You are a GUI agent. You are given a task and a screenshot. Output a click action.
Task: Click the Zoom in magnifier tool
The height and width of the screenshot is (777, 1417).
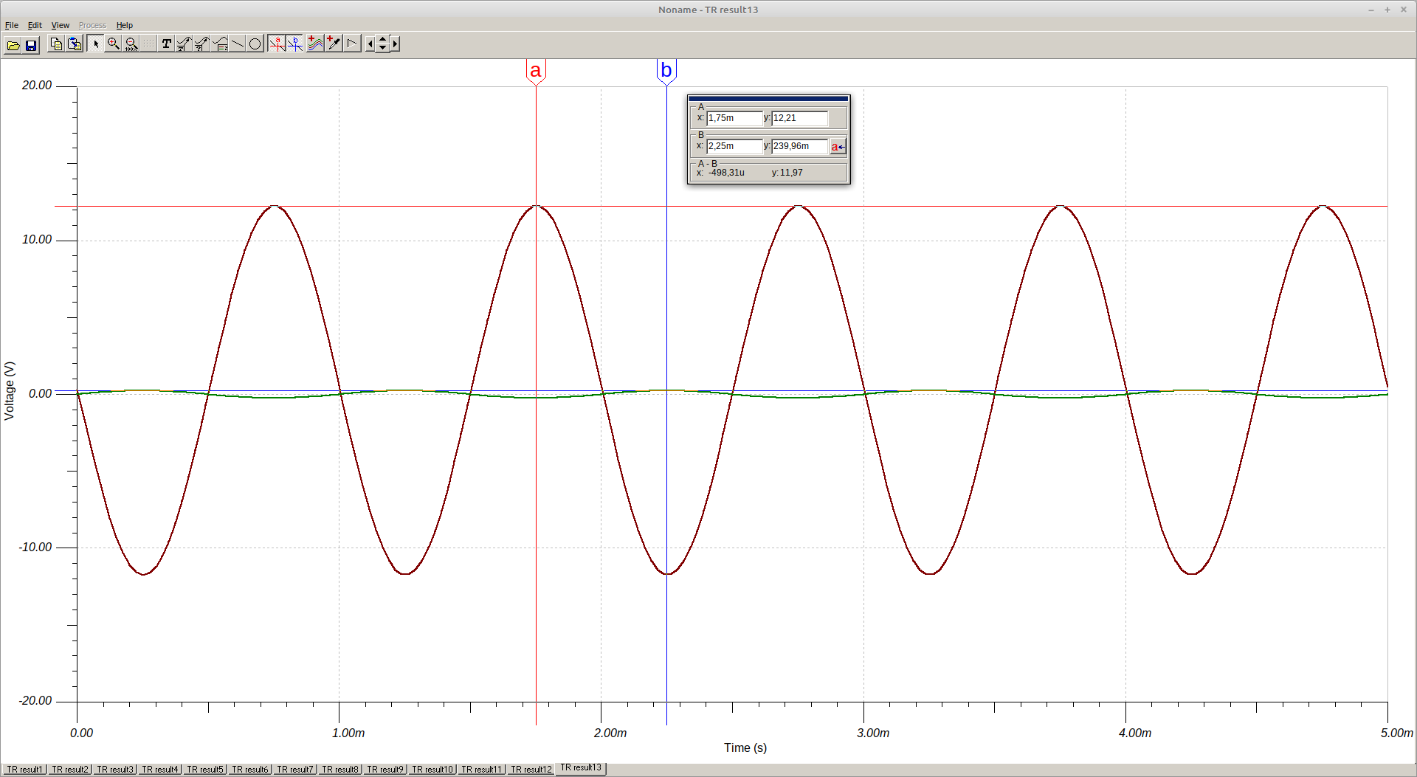(x=113, y=44)
